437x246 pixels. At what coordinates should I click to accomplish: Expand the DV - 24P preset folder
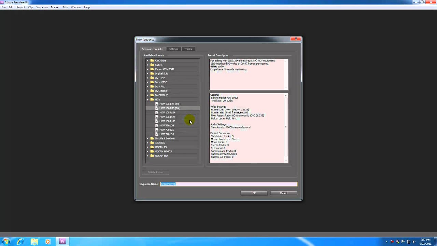[x=147, y=78]
